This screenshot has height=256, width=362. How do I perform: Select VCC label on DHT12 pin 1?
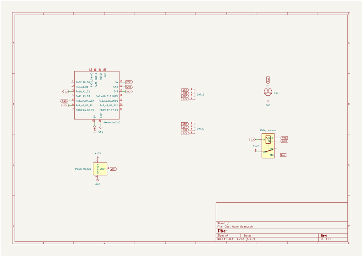point(185,90)
